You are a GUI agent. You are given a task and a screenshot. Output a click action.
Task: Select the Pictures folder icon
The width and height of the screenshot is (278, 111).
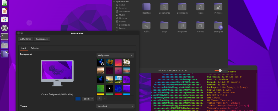(x=218, y=7)
